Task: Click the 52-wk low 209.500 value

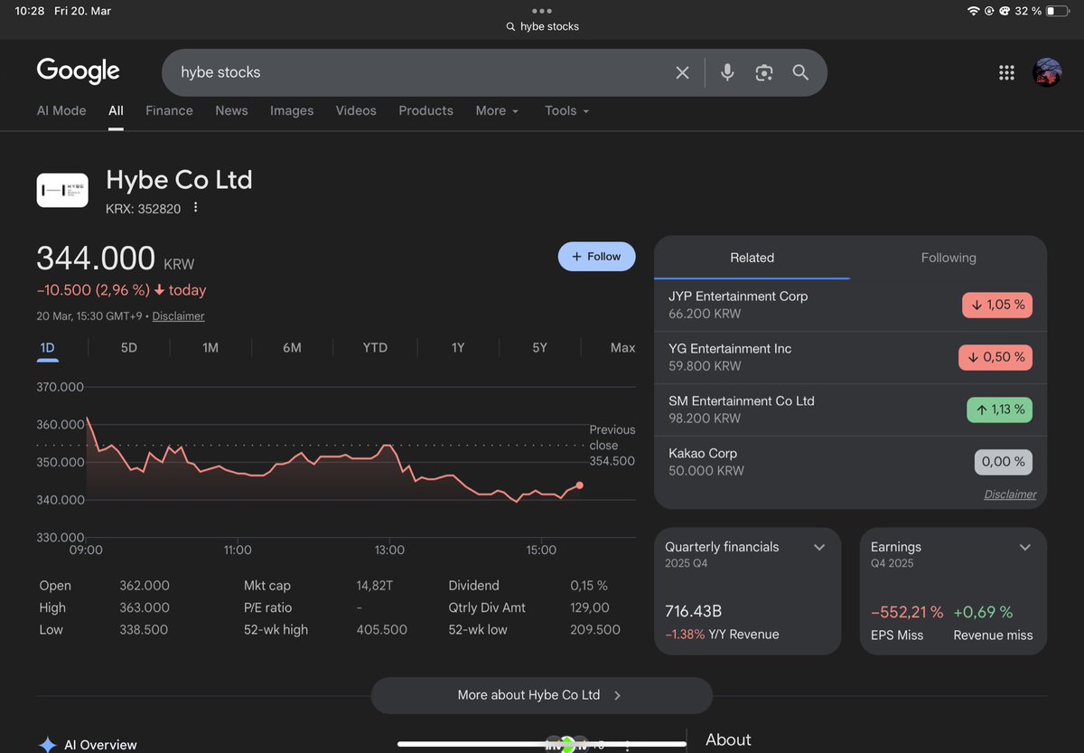Action: point(595,629)
